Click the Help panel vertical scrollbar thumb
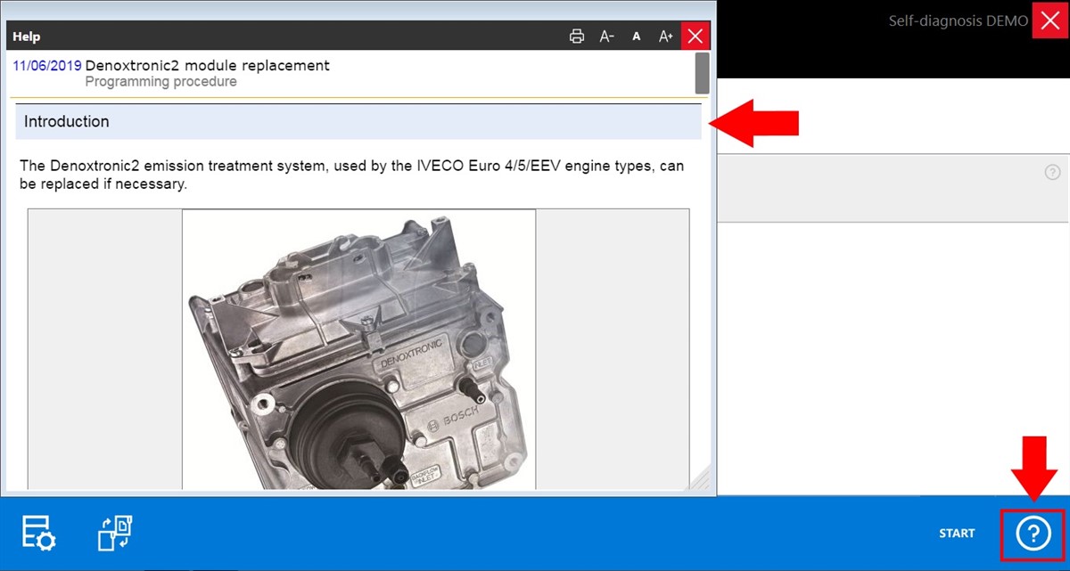This screenshot has width=1070, height=571. click(x=703, y=73)
